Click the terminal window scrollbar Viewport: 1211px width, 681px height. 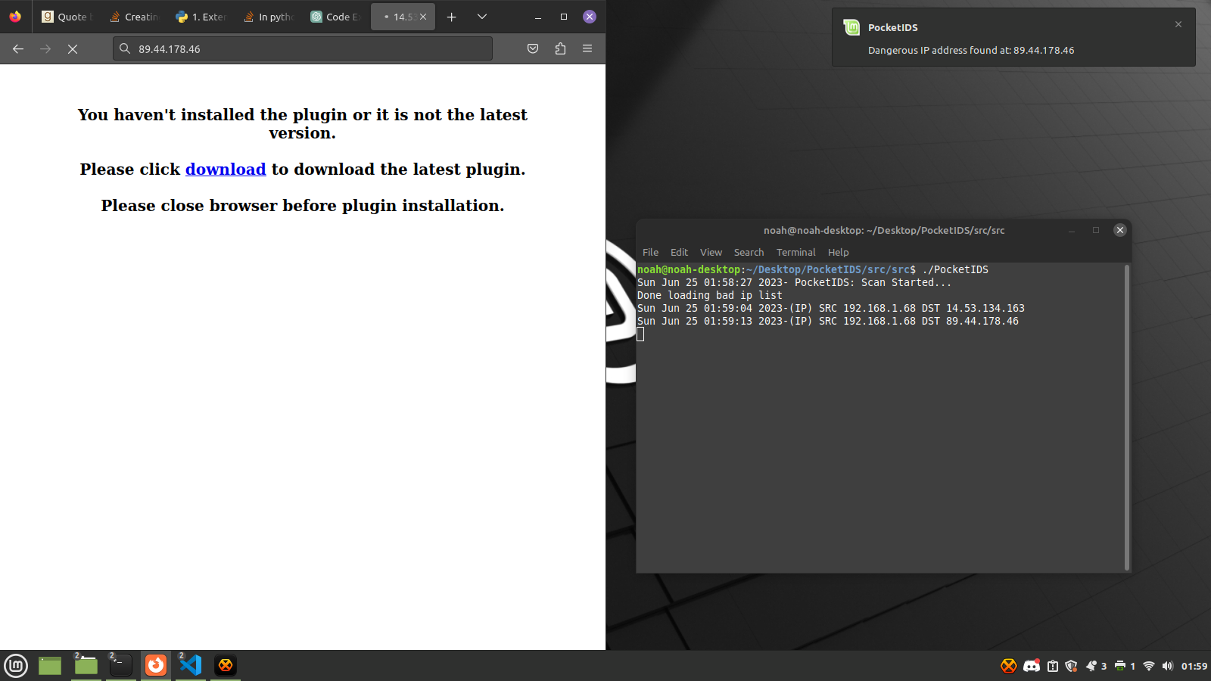pos(1127,417)
